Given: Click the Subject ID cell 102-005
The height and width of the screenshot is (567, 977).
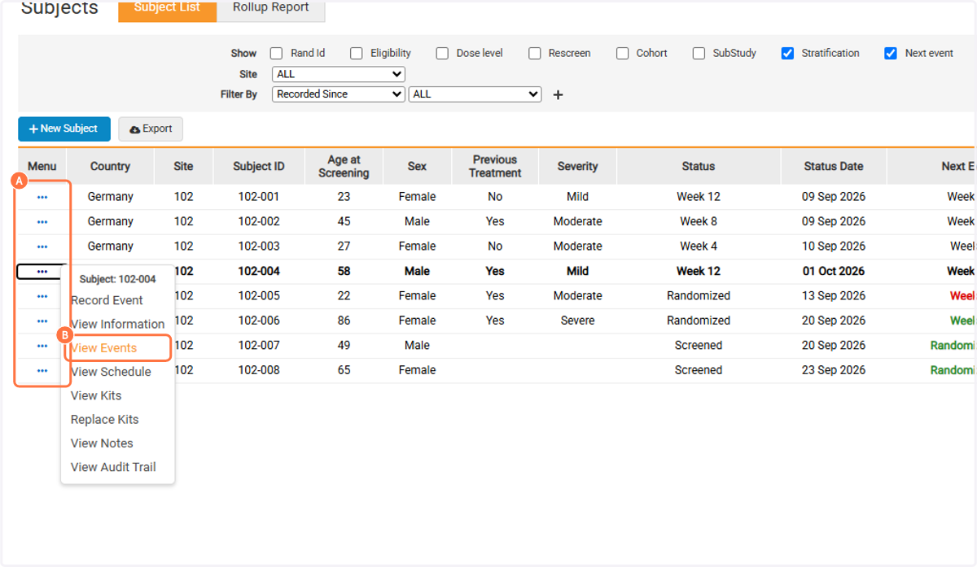Looking at the screenshot, I should click(259, 296).
